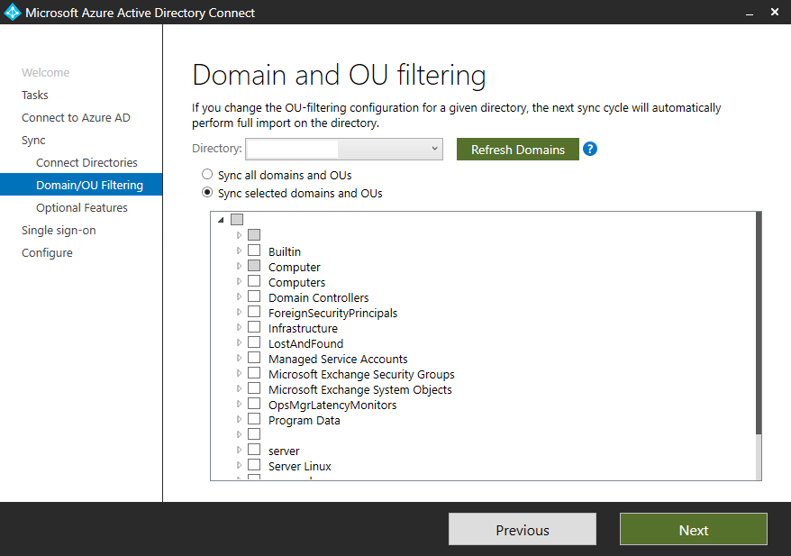Check Microsoft Exchange System Objects checkbox

coord(254,388)
